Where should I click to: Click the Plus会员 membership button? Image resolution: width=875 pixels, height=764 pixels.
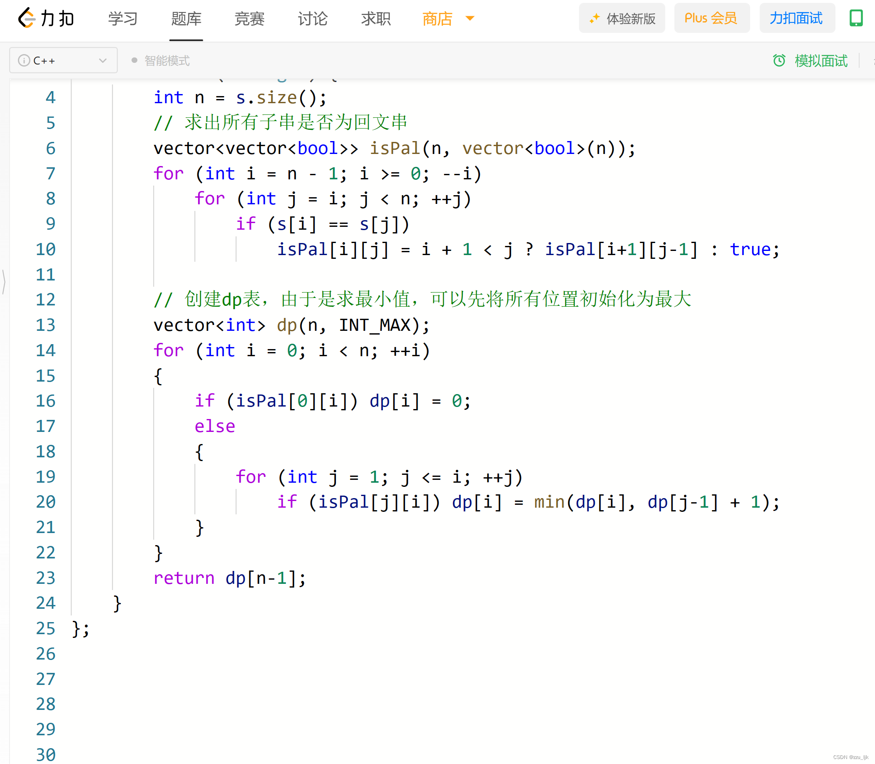(x=711, y=19)
